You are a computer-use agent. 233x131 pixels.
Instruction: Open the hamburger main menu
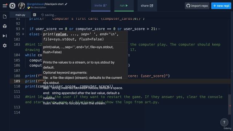(x=5, y=6)
